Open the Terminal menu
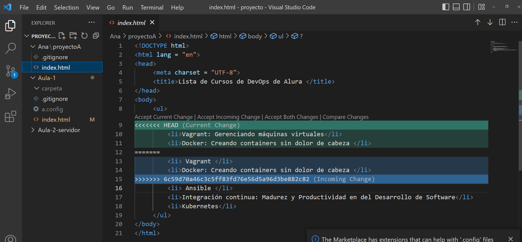The height and width of the screenshot is (242, 522). (x=152, y=7)
